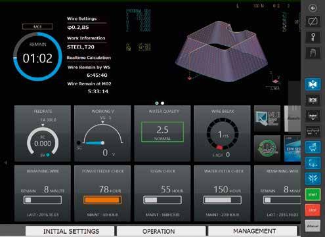Screen dimensions: 325x237
Task: Click the Water Quality 2.5 NORMAL box
Action: tap(162, 132)
